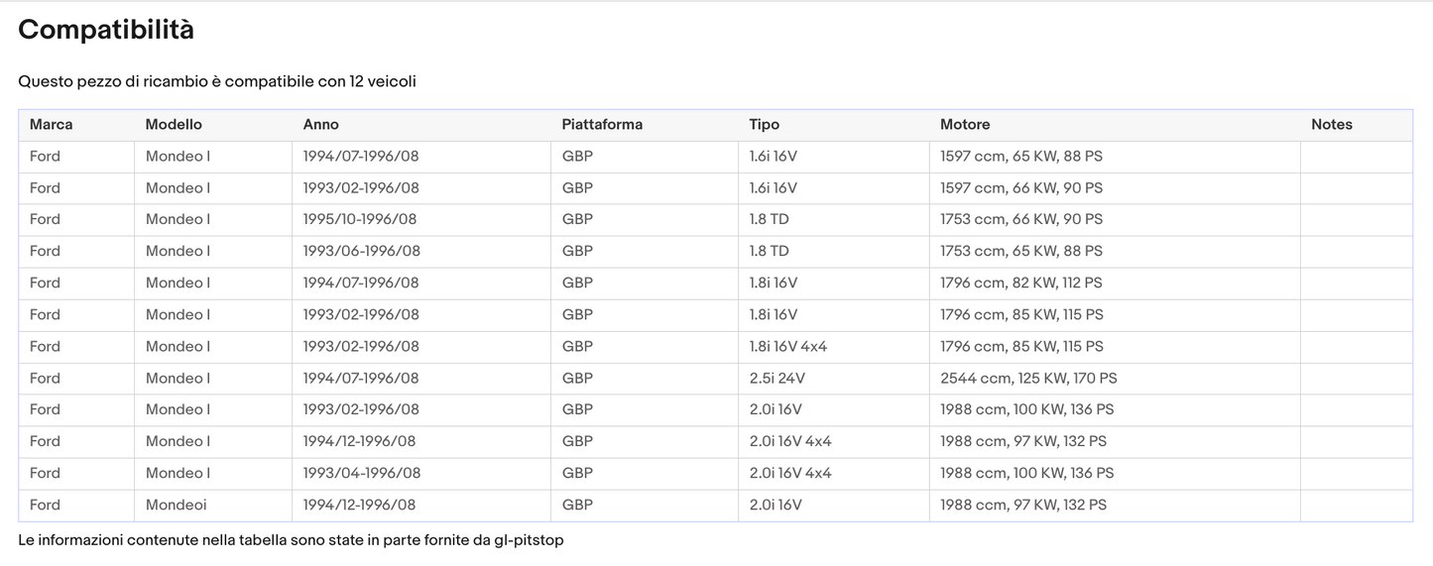Click the Tipo column header
The width and height of the screenshot is (1433, 566).
[x=764, y=125]
